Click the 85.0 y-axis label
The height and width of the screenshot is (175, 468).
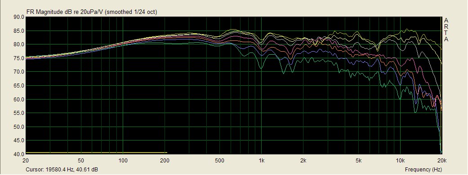pyautogui.click(x=18, y=31)
